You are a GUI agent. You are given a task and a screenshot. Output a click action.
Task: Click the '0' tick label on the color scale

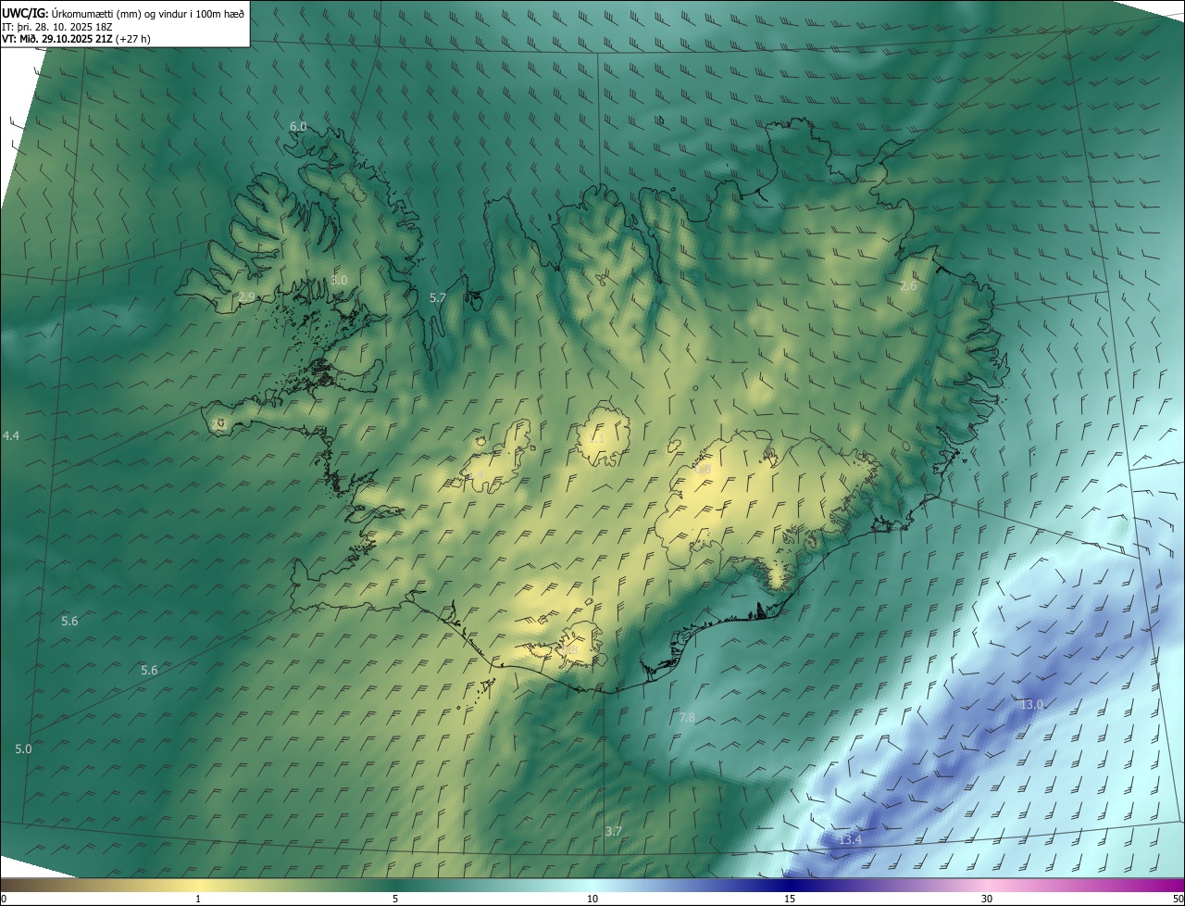(x=4, y=899)
